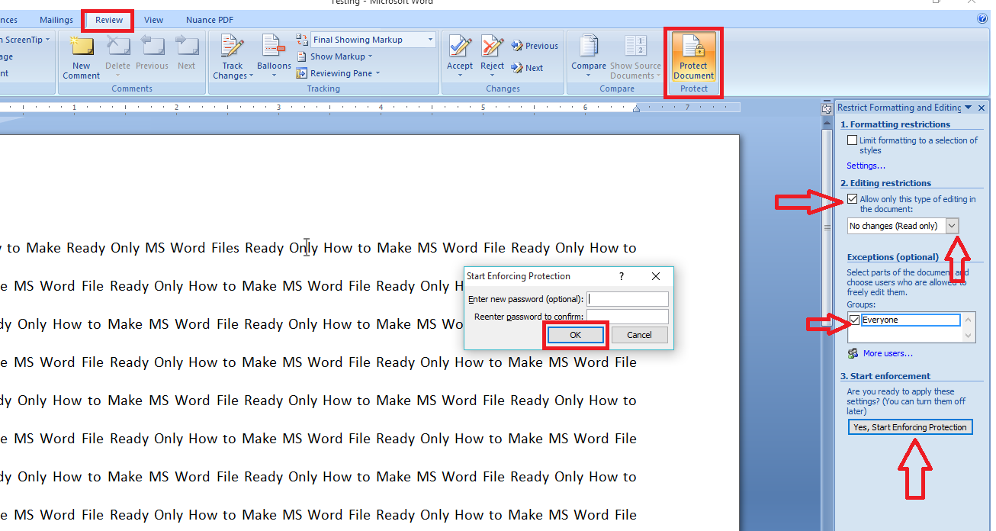
Task: Switch to the View tab
Action: coord(153,19)
